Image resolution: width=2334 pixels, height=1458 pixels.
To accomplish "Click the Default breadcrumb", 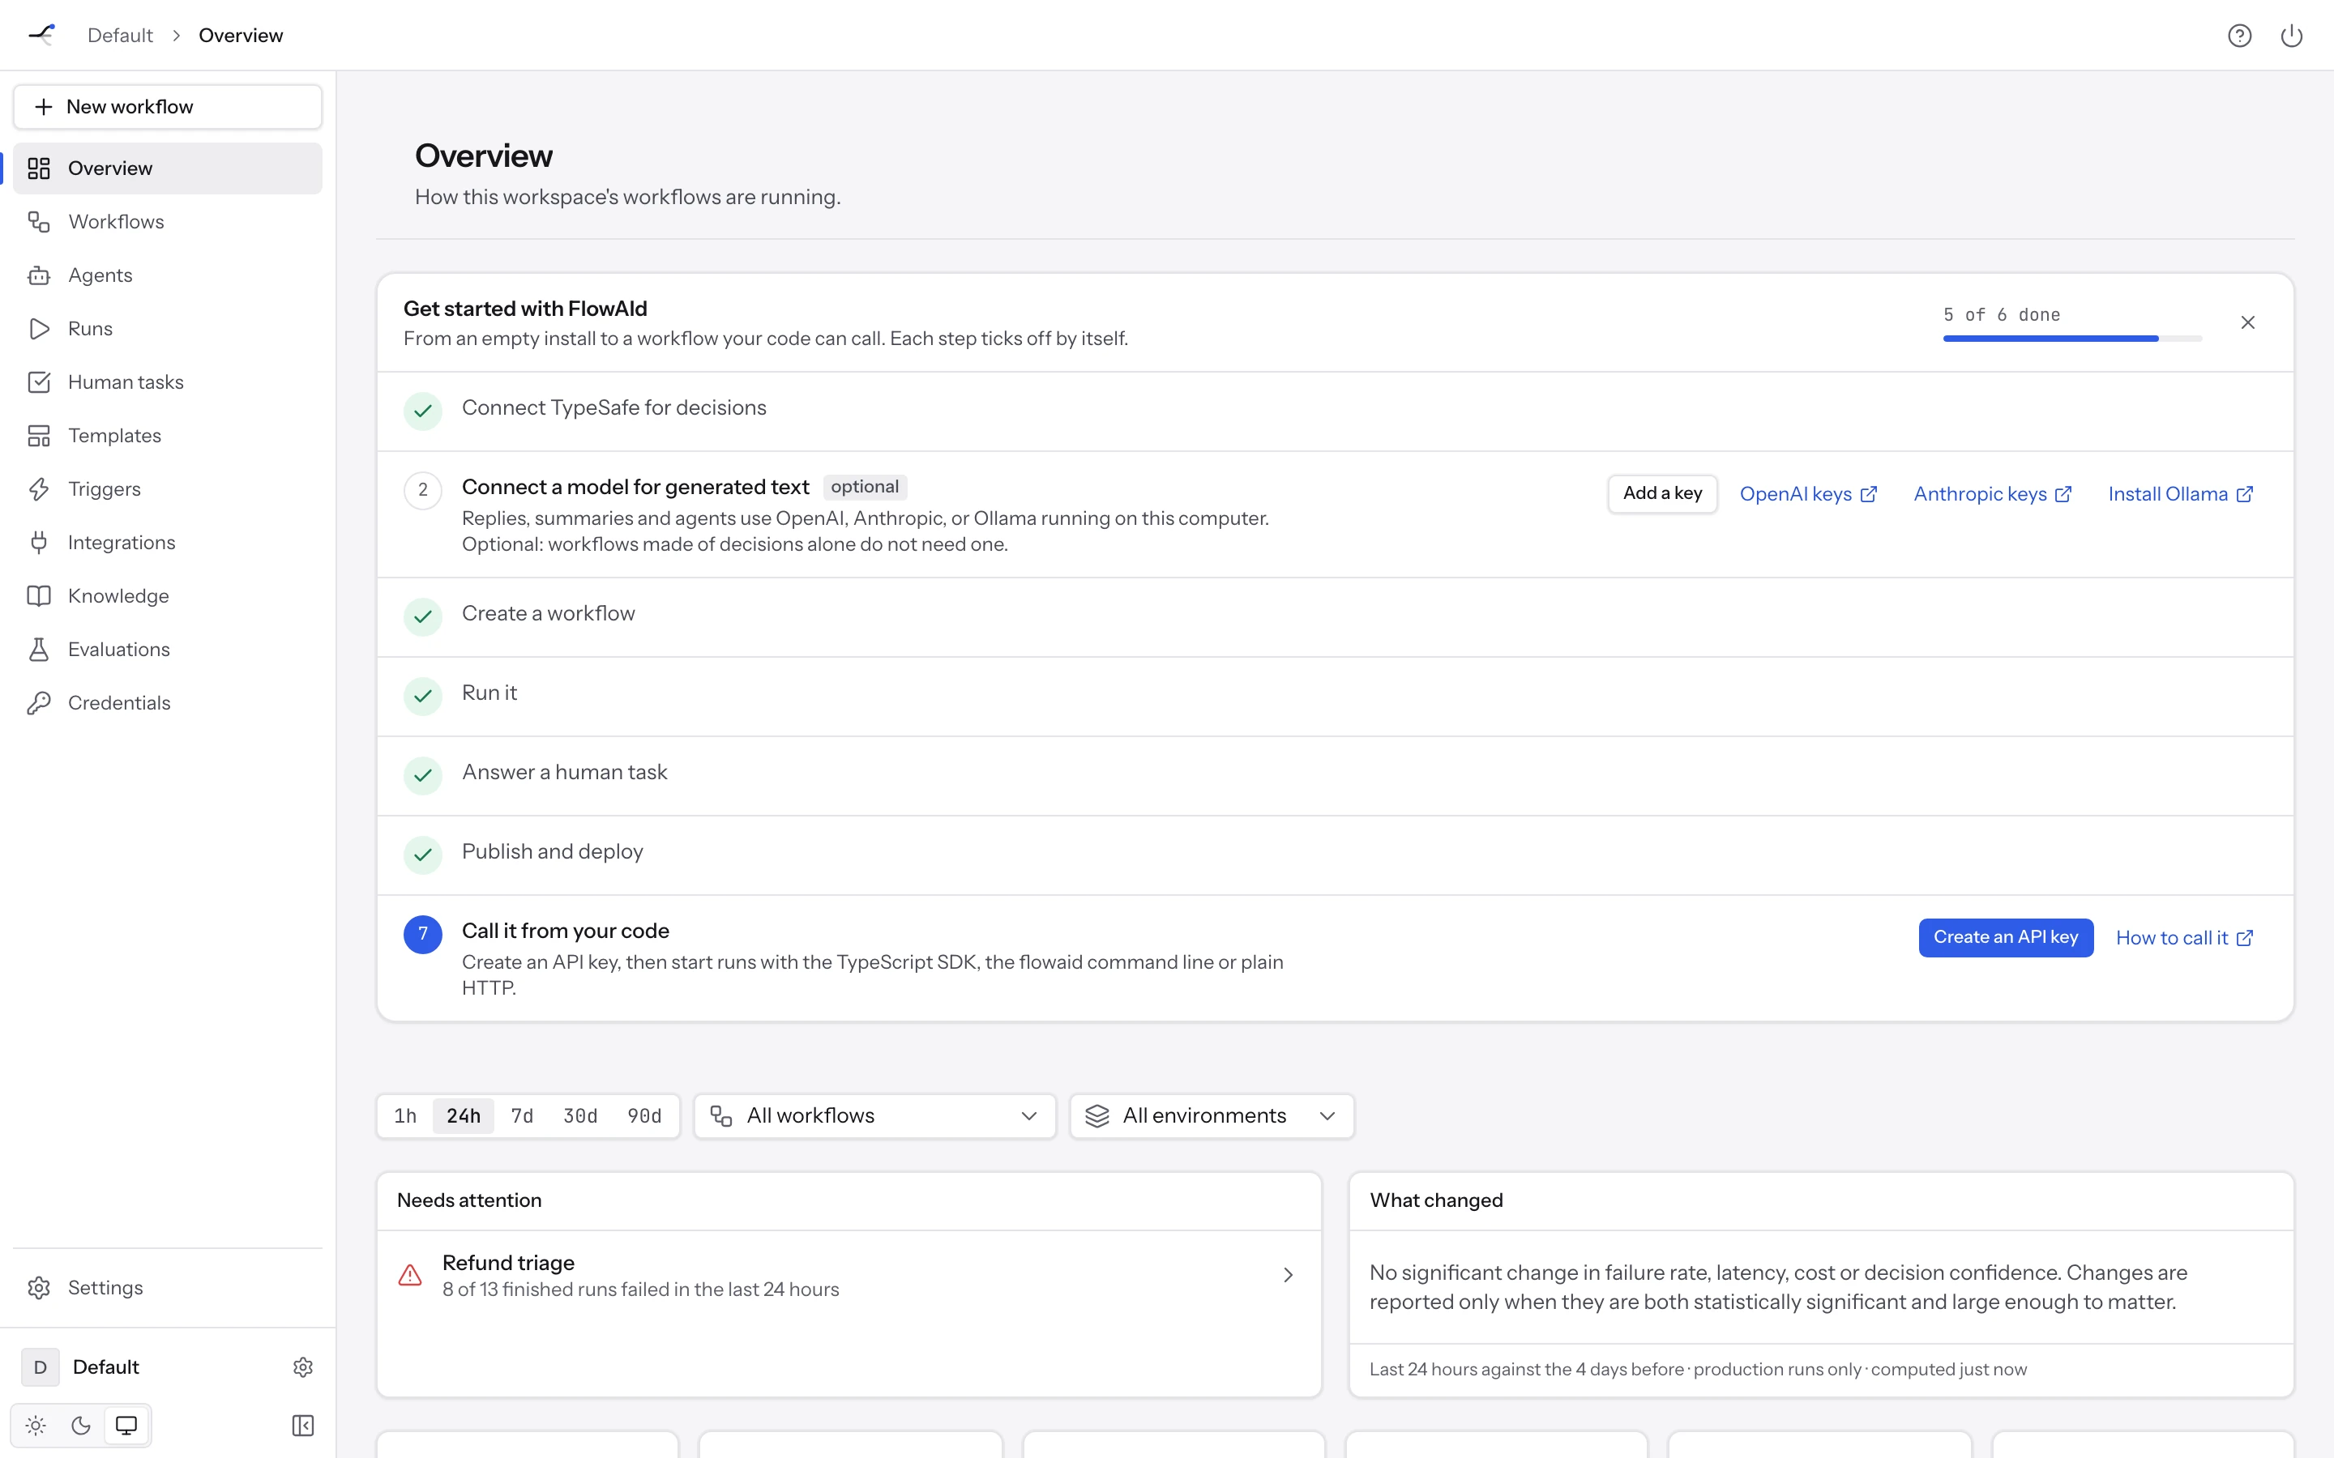I will click(x=120, y=36).
